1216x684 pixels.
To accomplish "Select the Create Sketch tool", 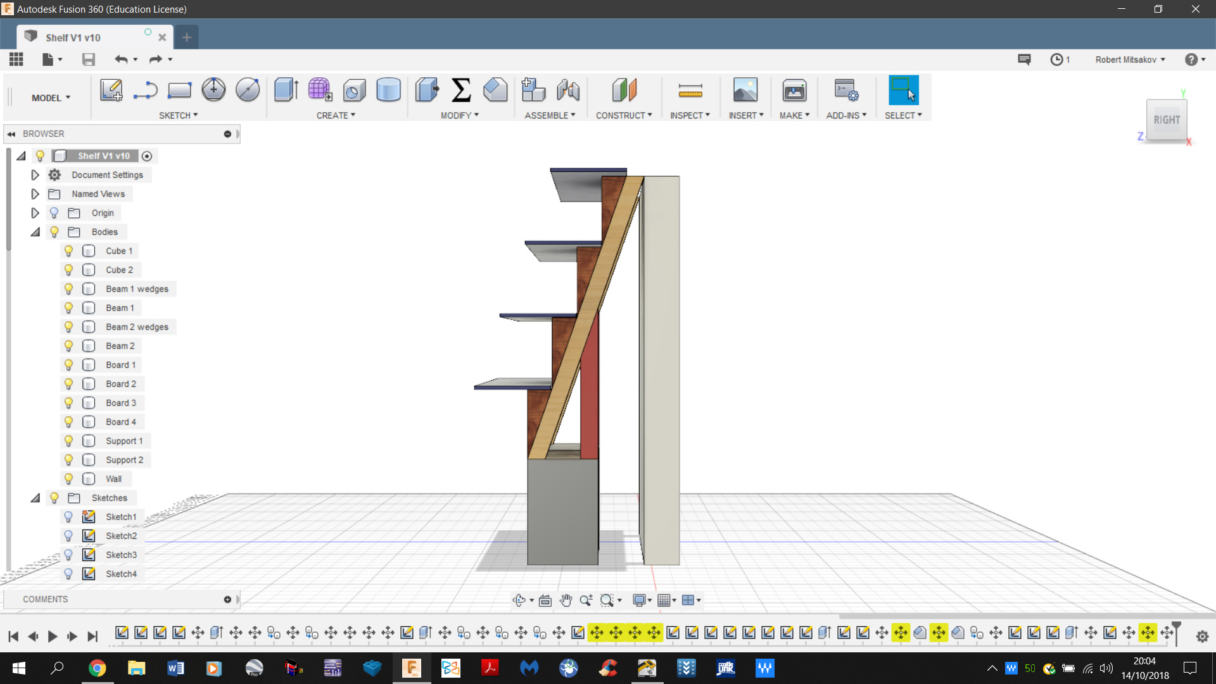I will pyautogui.click(x=111, y=90).
